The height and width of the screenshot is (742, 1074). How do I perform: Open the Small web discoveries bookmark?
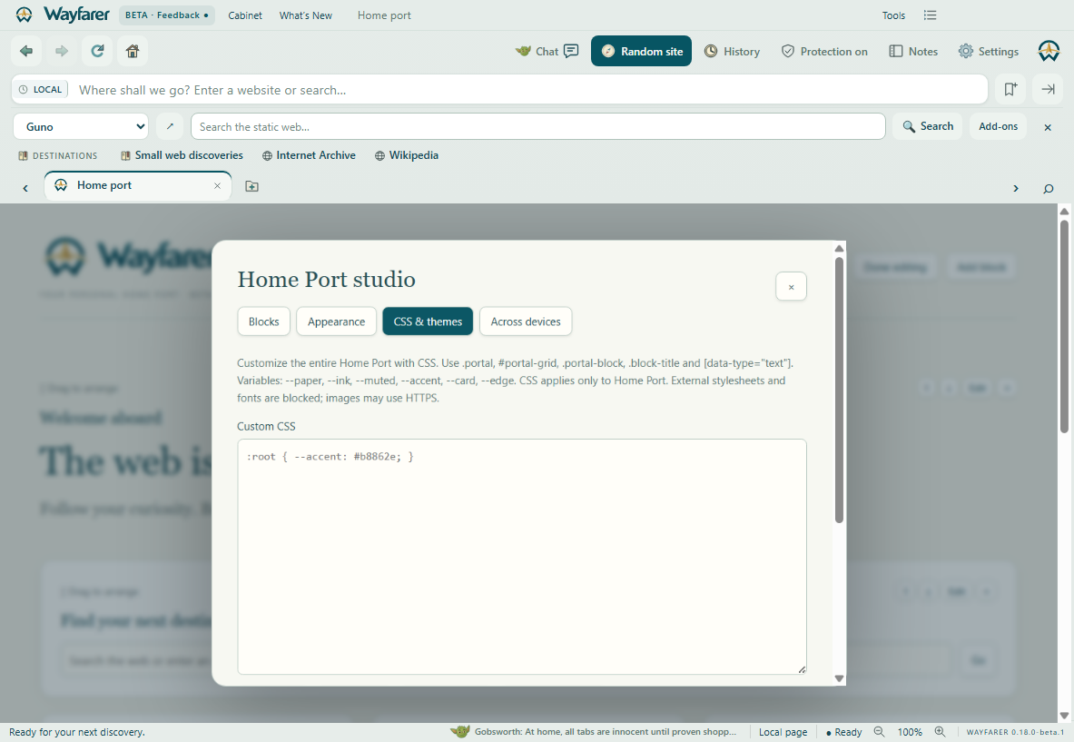click(182, 155)
